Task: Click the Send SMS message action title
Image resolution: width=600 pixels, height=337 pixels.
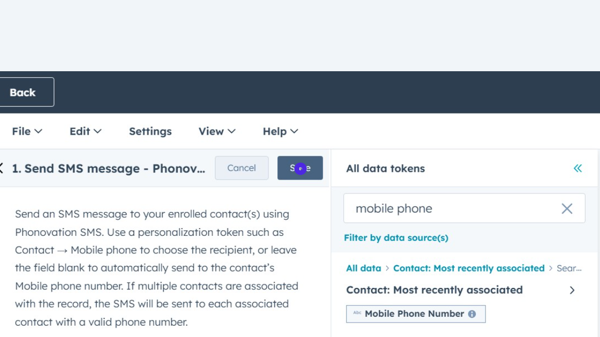Action: [x=108, y=169]
